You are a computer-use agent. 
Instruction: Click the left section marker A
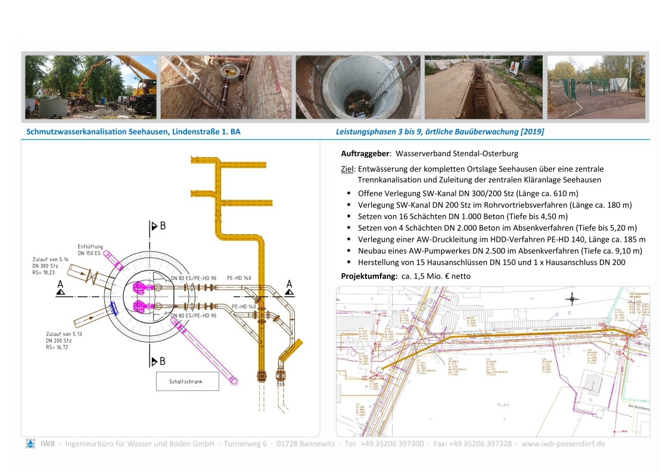pos(60,288)
